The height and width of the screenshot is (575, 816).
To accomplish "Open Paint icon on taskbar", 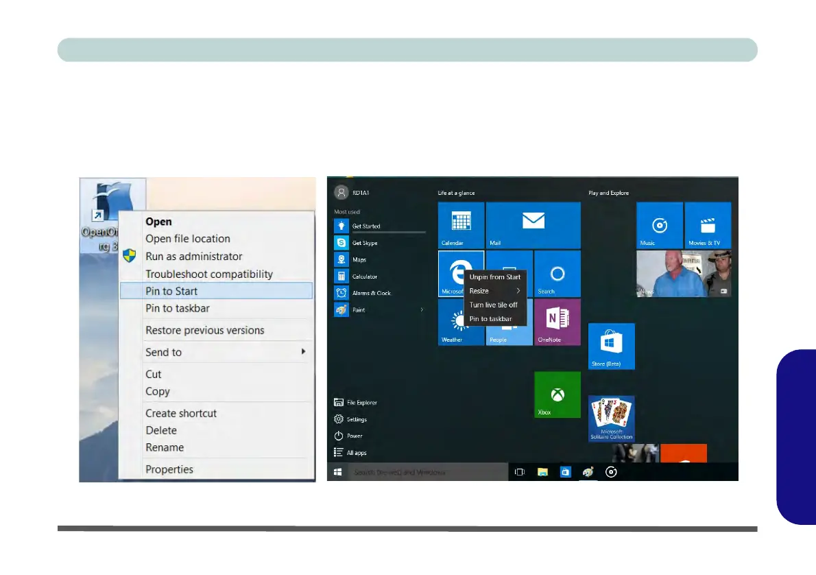I will click(x=588, y=472).
